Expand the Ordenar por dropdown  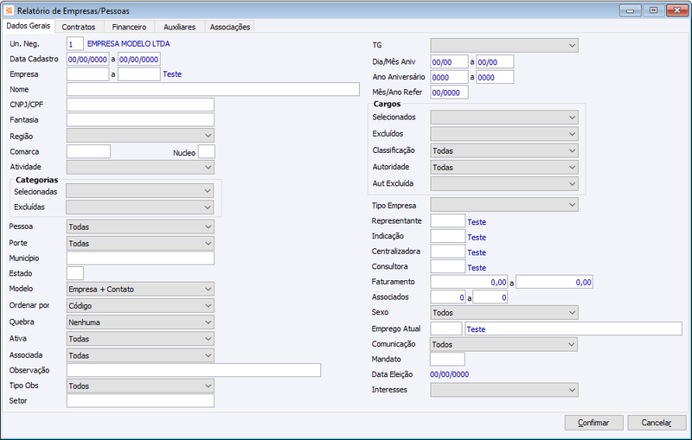(140, 305)
